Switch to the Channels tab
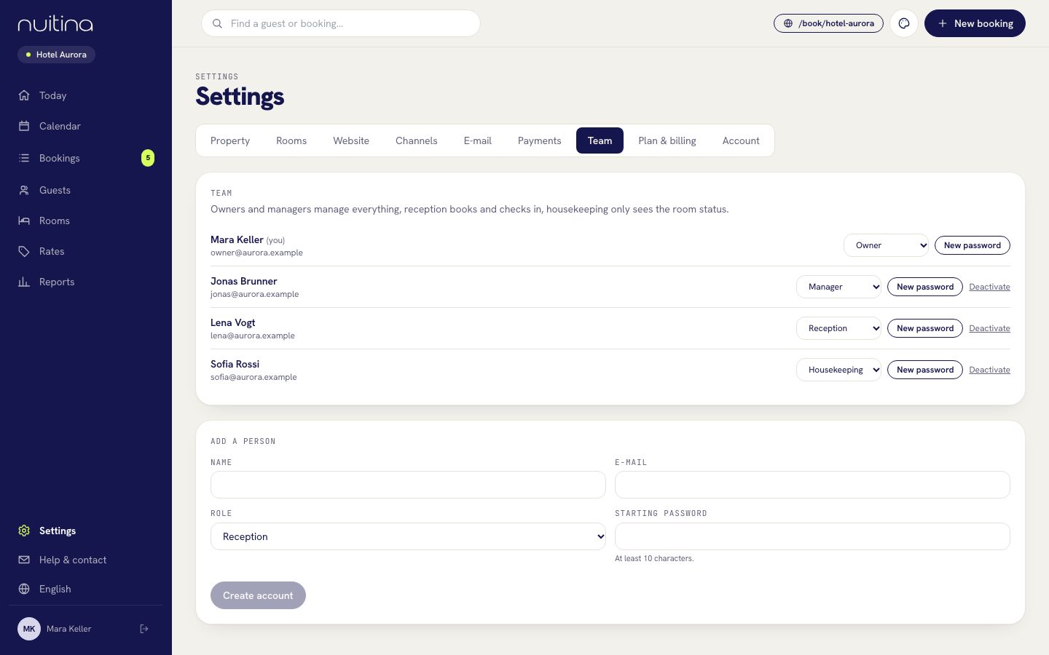1049x655 pixels. coord(417,140)
